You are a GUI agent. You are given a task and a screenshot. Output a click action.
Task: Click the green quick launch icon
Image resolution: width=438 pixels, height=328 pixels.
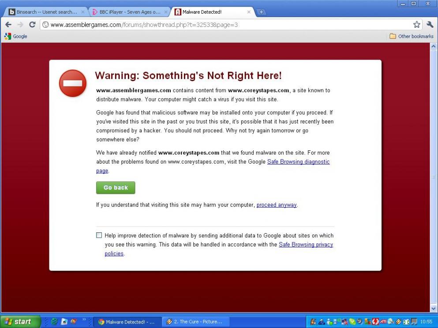[x=54, y=321]
